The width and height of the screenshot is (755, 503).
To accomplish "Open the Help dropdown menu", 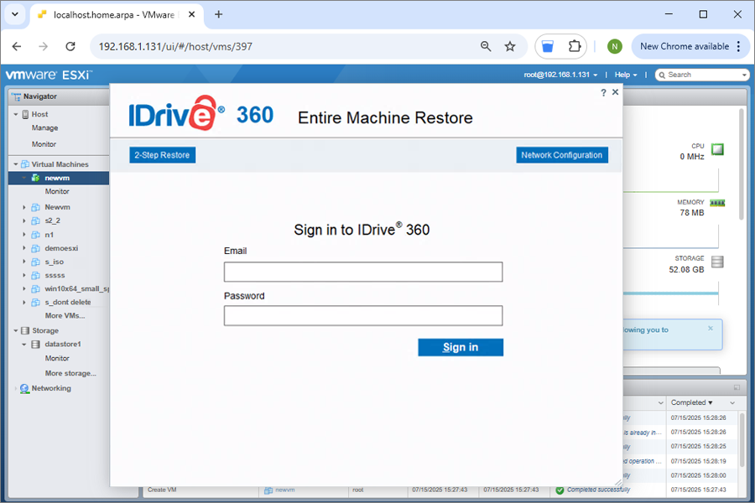I will point(625,75).
